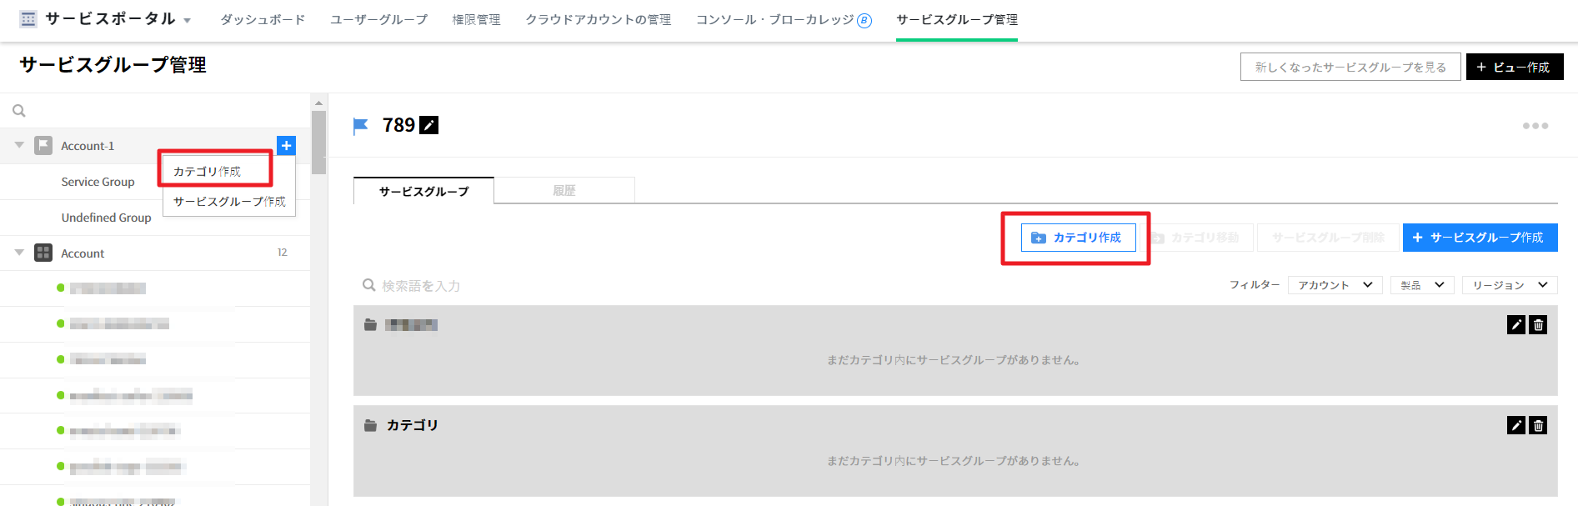Select カテゴリ作成 from the popup menu
Viewport: 1578px width, 506px height.
[x=208, y=171]
